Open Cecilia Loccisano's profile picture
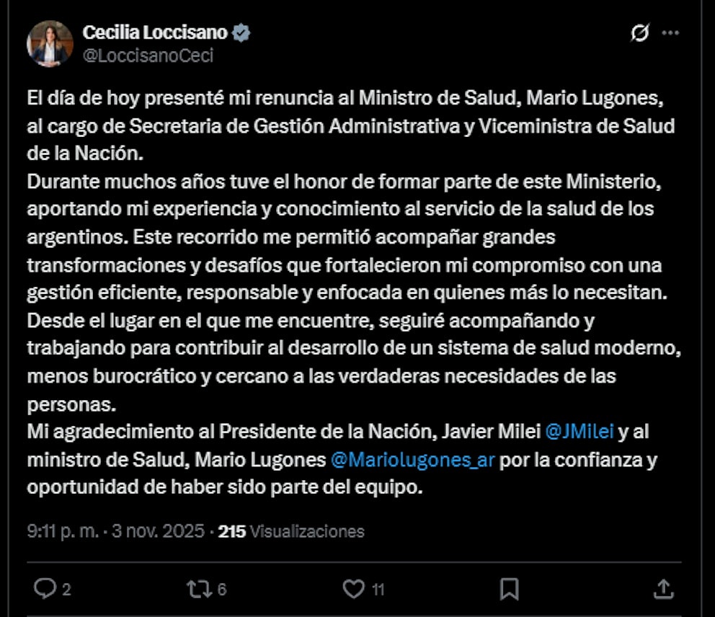This screenshot has width=715, height=617. pos(50,43)
